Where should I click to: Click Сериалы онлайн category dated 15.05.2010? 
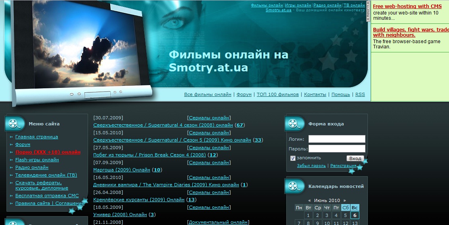point(209,132)
